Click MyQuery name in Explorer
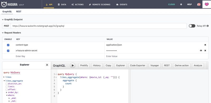211x103 pixels. 15,73
